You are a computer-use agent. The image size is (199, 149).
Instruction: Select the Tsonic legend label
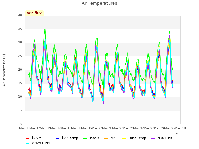point(95,138)
